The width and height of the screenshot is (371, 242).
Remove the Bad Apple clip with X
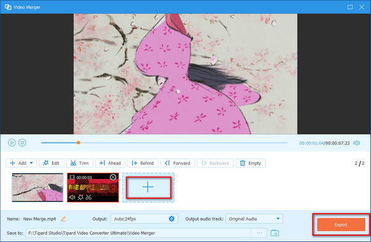113,177
